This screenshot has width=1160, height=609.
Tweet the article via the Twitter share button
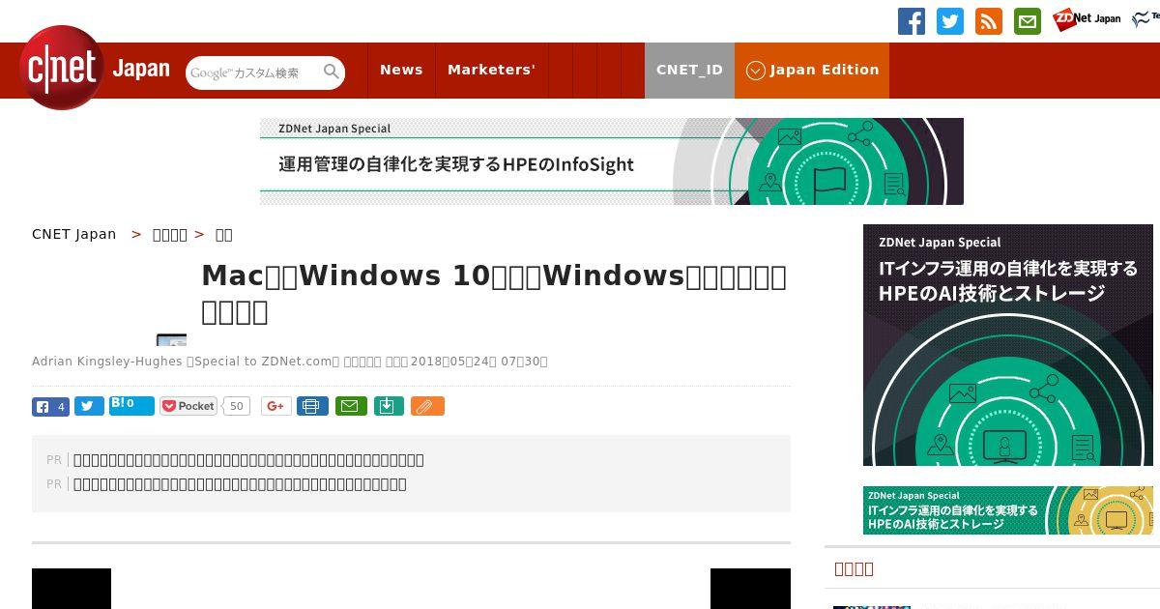[x=89, y=407]
